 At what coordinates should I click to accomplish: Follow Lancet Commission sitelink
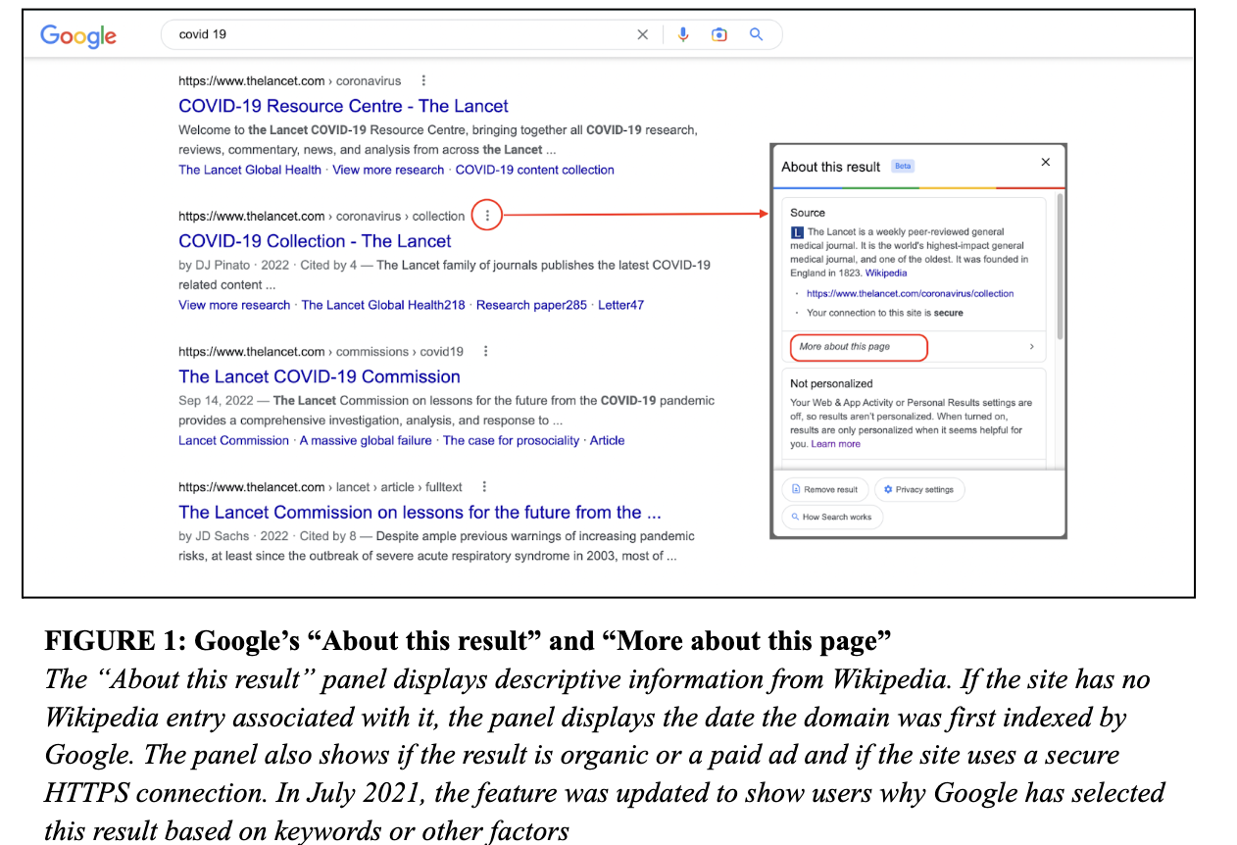(x=233, y=440)
